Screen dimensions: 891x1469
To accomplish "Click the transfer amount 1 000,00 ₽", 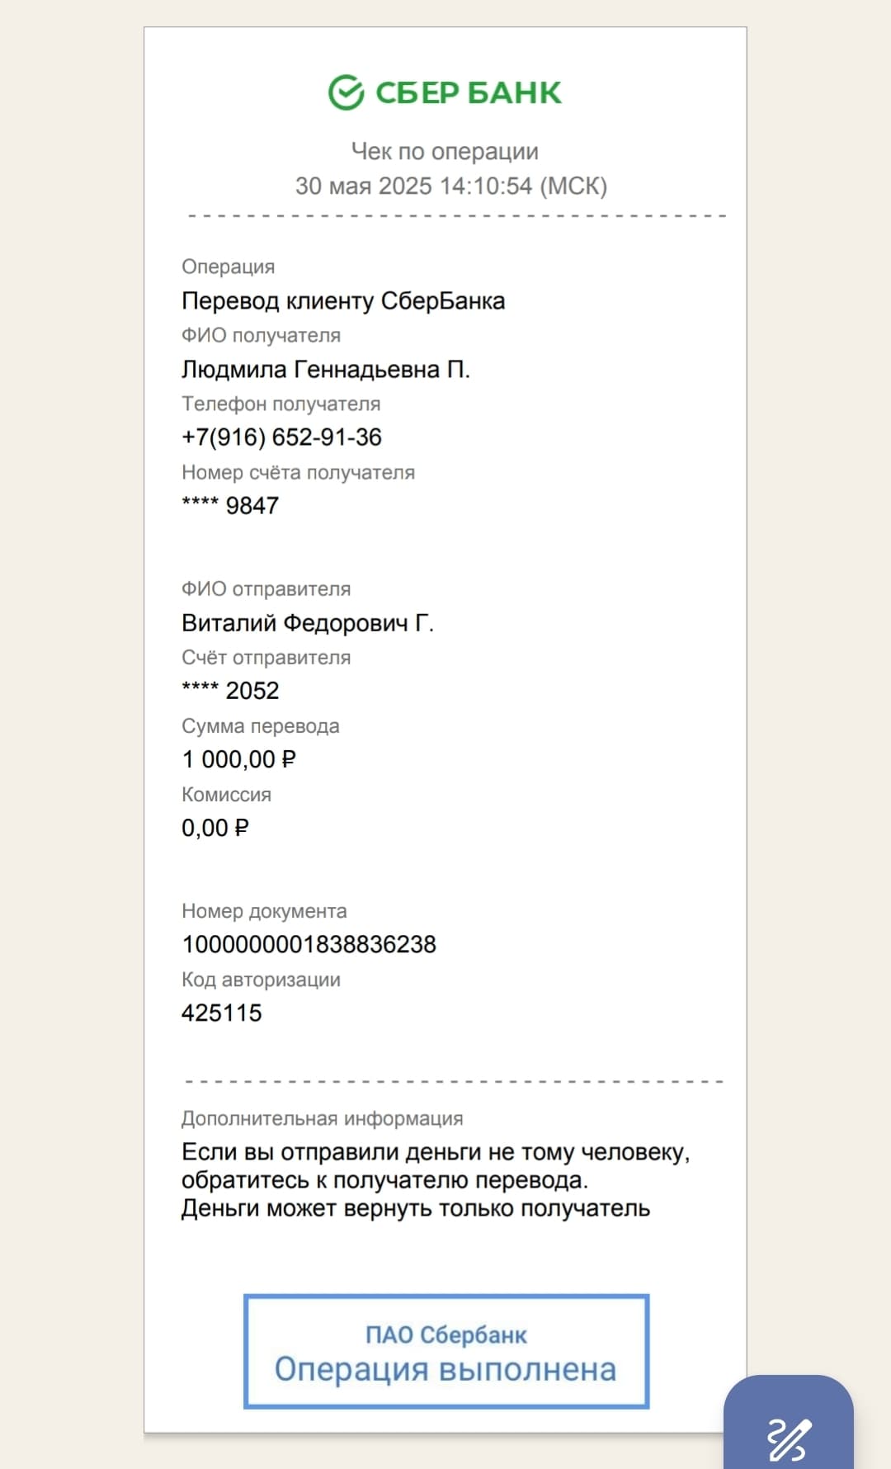I will point(238,759).
